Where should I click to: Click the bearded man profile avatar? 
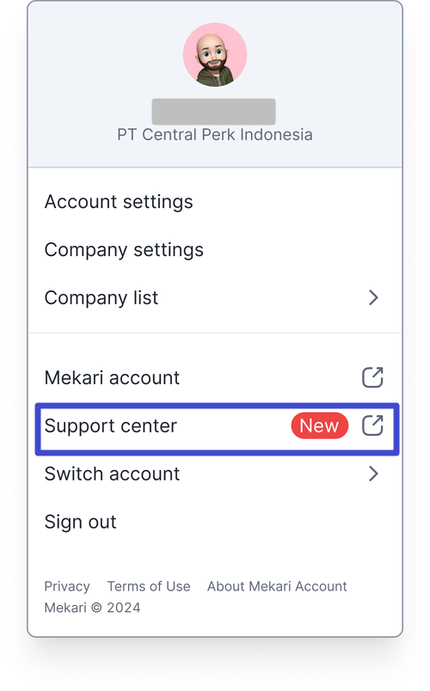click(215, 55)
